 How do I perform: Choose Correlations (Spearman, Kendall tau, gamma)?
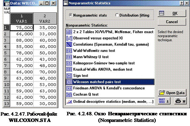click(110, 45)
